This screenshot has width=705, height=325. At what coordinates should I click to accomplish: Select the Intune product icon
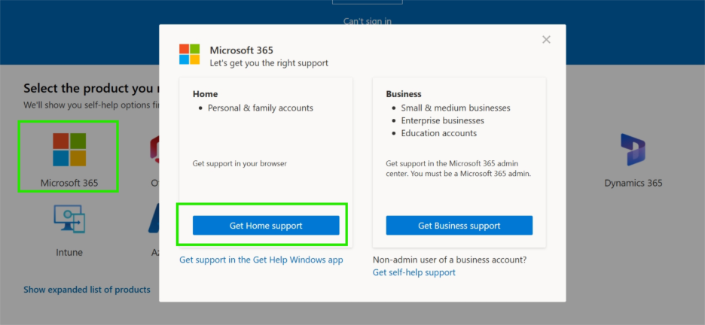(69, 219)
